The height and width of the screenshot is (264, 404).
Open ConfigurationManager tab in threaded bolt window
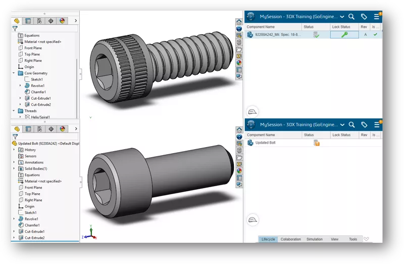(x=39, y=21)
